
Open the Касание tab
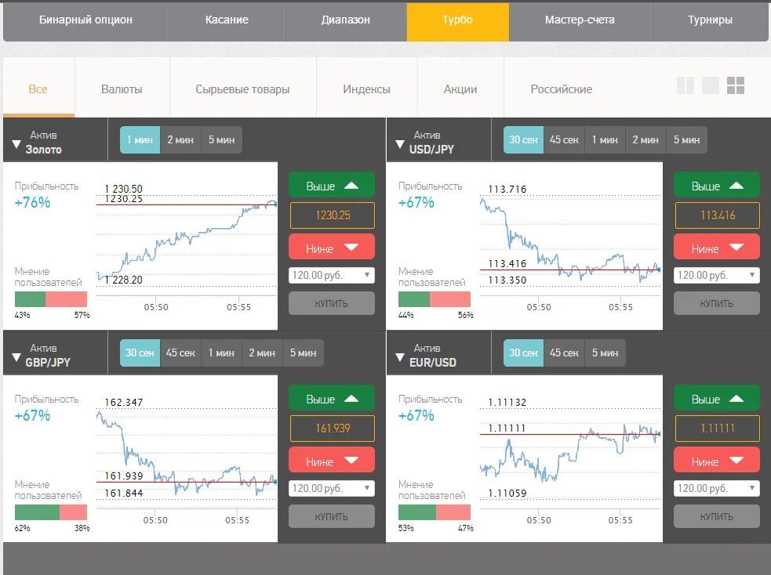(227, 22)
